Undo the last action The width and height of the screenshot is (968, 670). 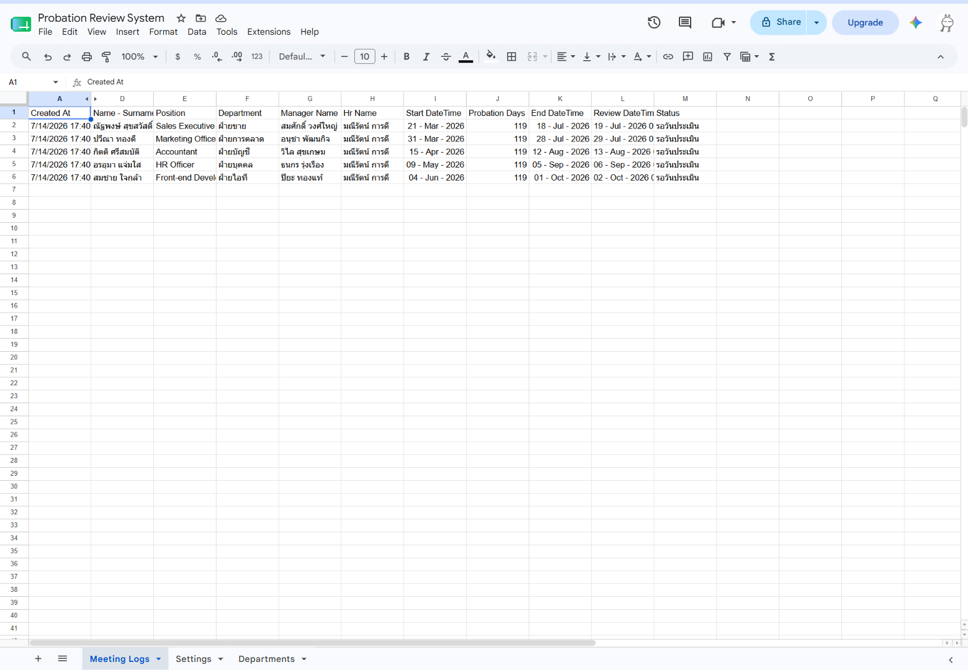[48, 56]
